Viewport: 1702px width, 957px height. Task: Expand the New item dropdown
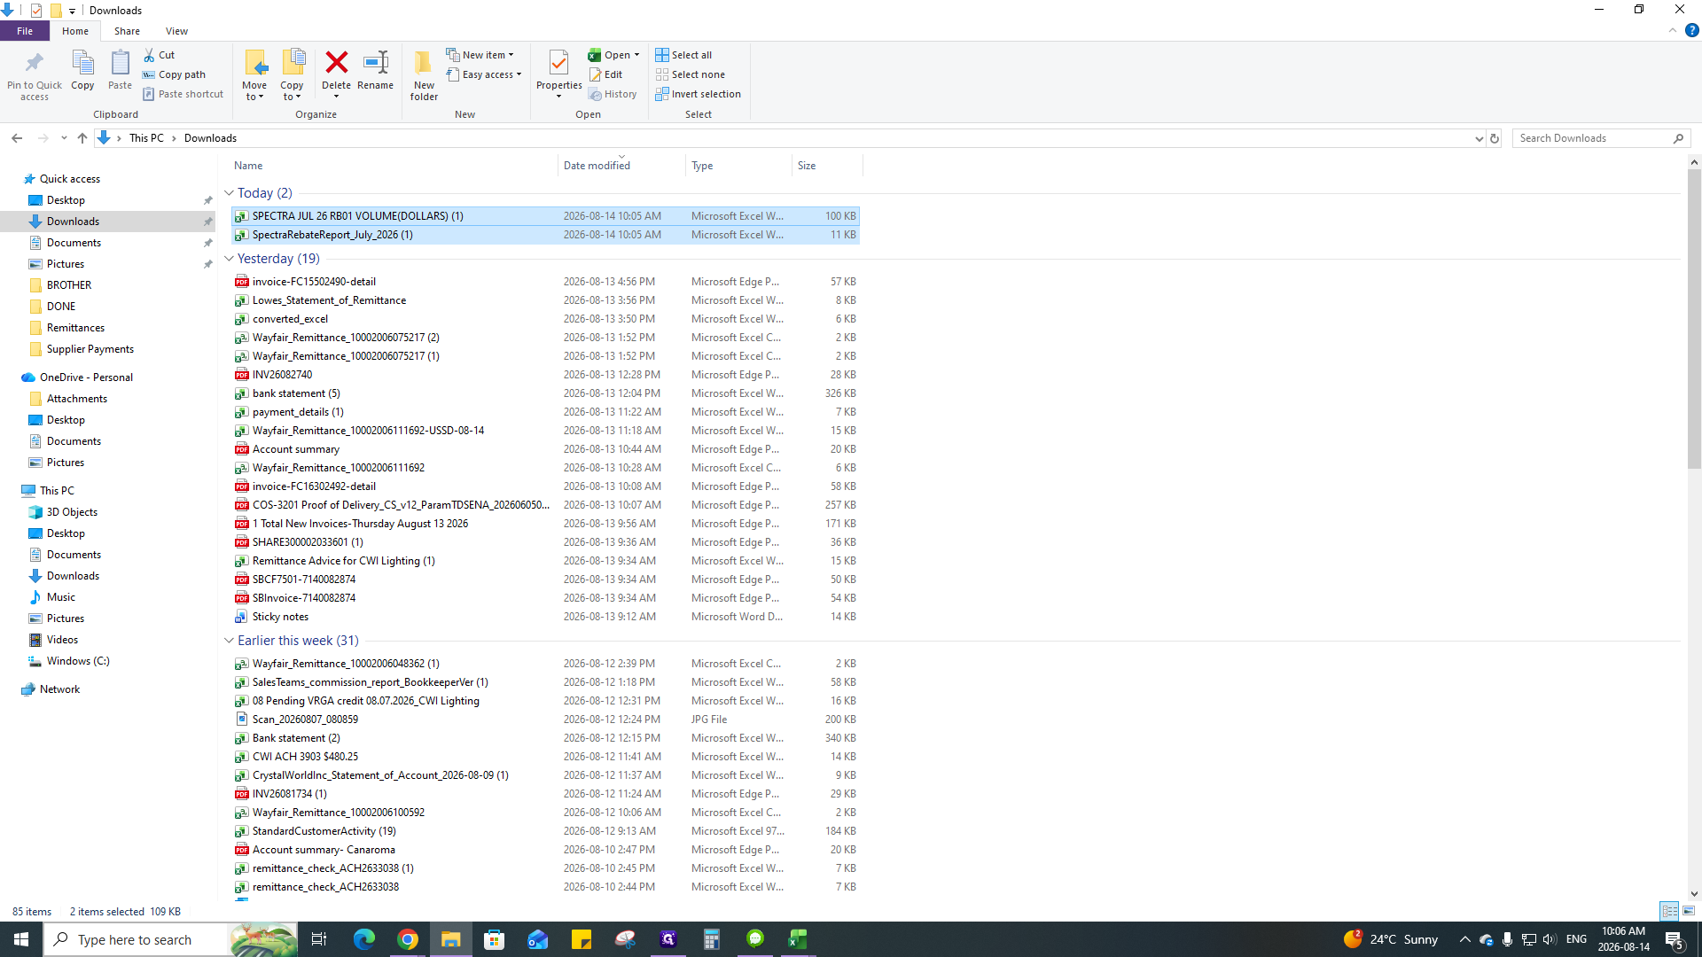(480, 55)
